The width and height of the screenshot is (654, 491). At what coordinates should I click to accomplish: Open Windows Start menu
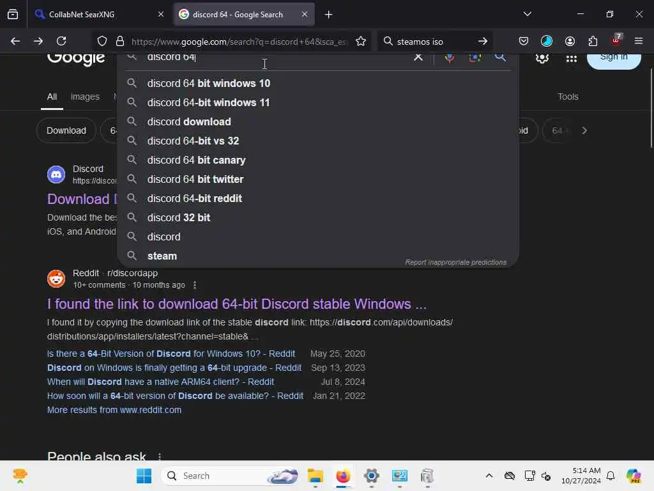(x=144, y=476)
